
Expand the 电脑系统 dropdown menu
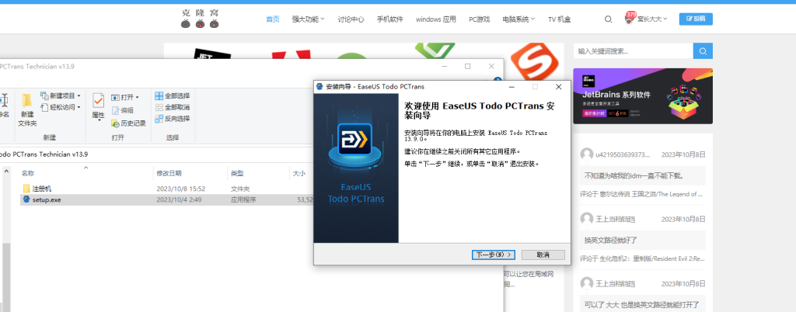coord(518,19)
